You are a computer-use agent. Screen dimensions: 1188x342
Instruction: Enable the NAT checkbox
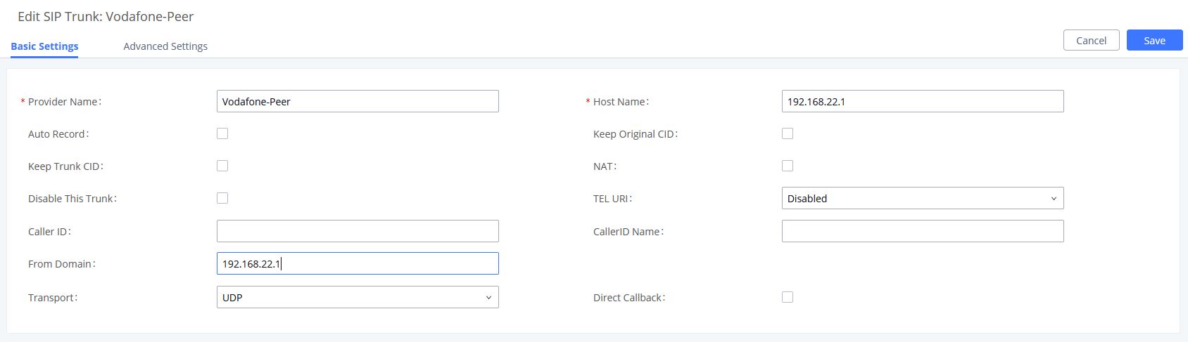pos(788,166)
